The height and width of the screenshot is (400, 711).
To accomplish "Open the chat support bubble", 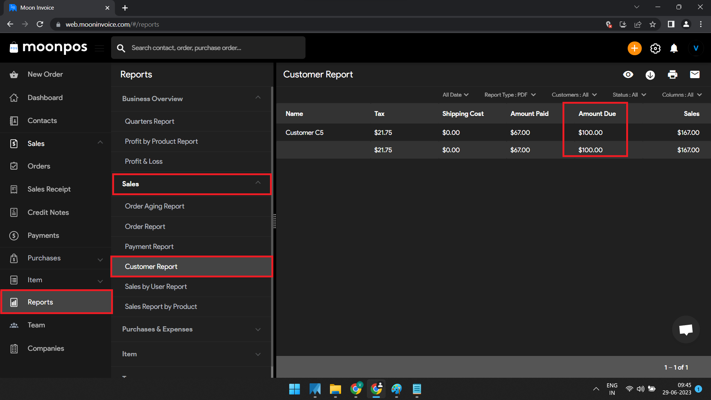I will (685, 329).
